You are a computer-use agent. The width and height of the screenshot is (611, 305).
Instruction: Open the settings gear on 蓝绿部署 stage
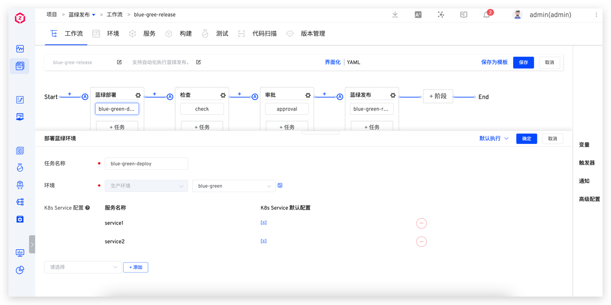pyautogui.click(x=138, y=95)
